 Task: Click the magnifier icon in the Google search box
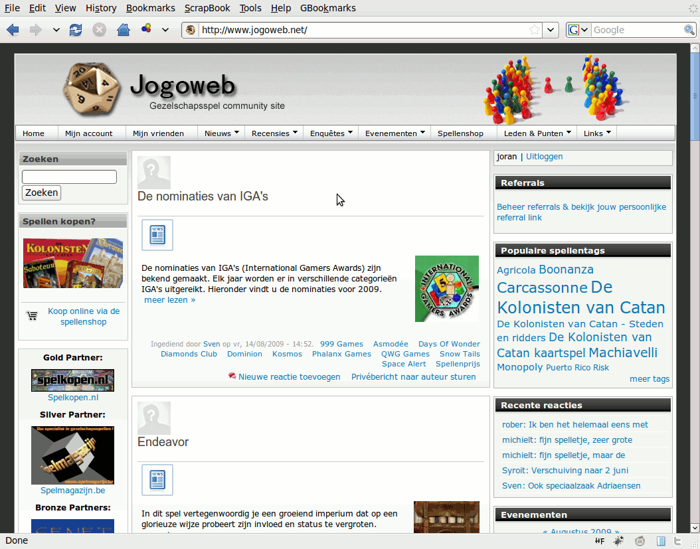point(689,30)
